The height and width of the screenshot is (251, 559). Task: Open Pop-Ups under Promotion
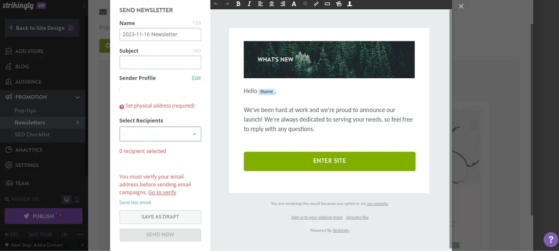[x=25, y=111]
